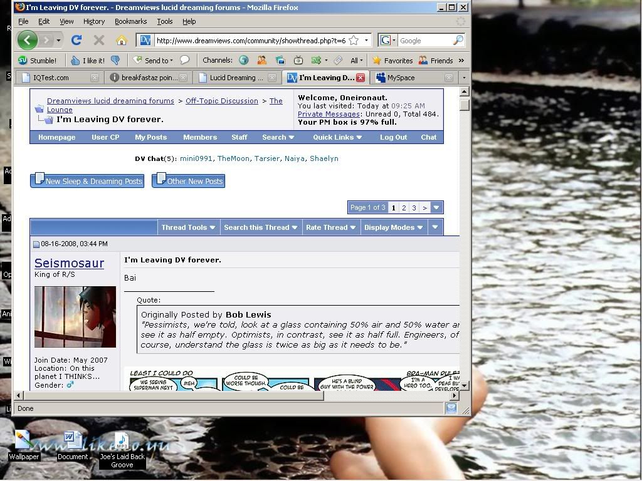Open Joe's Laid Back Groove MP3 file
This screenshot has width=642, height=481.
point(122,450)
